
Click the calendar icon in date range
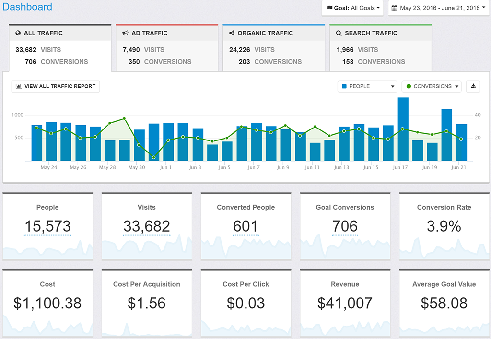(395, 8)
